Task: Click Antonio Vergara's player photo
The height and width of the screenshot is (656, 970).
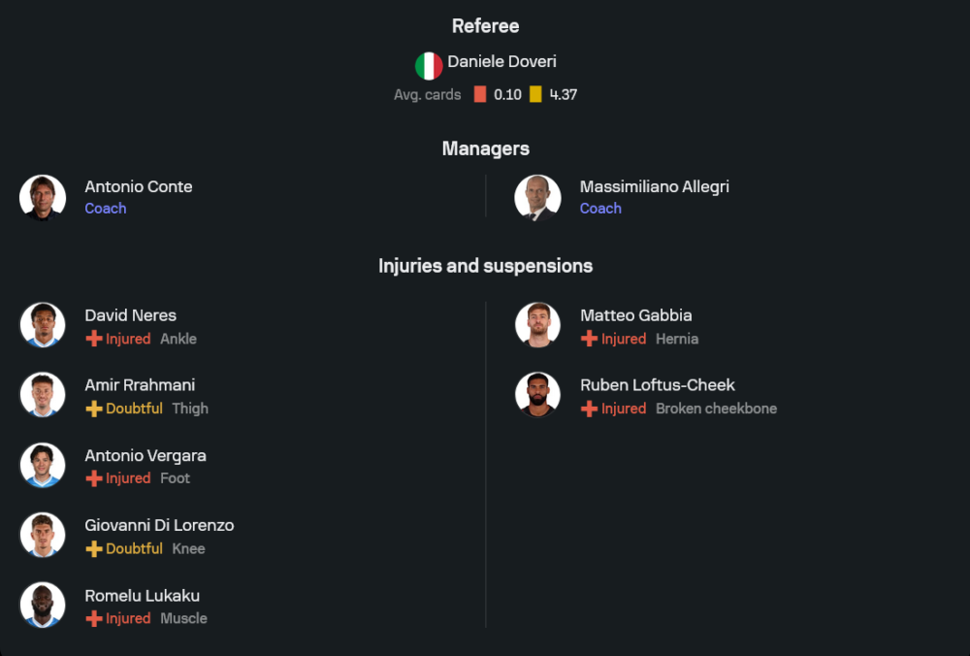Action: [43, 466]
